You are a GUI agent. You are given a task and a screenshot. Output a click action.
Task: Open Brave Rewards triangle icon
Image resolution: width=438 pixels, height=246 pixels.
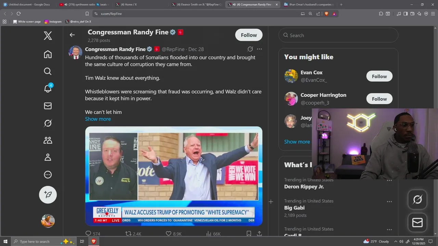pos(334,14)
